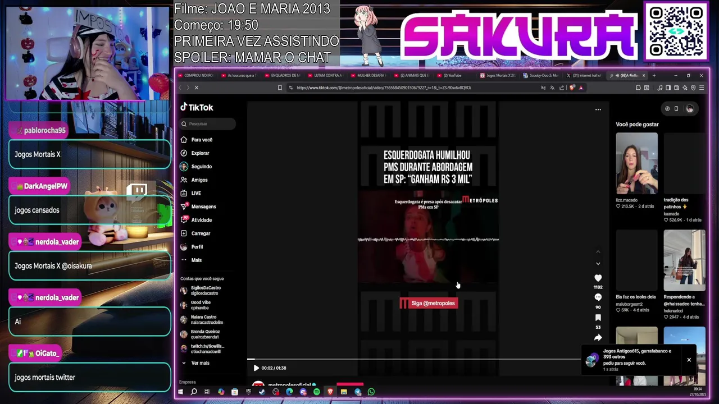Expand the Mais menu
This screenshot has width=719, height=404.
click(x=191, y=260)
